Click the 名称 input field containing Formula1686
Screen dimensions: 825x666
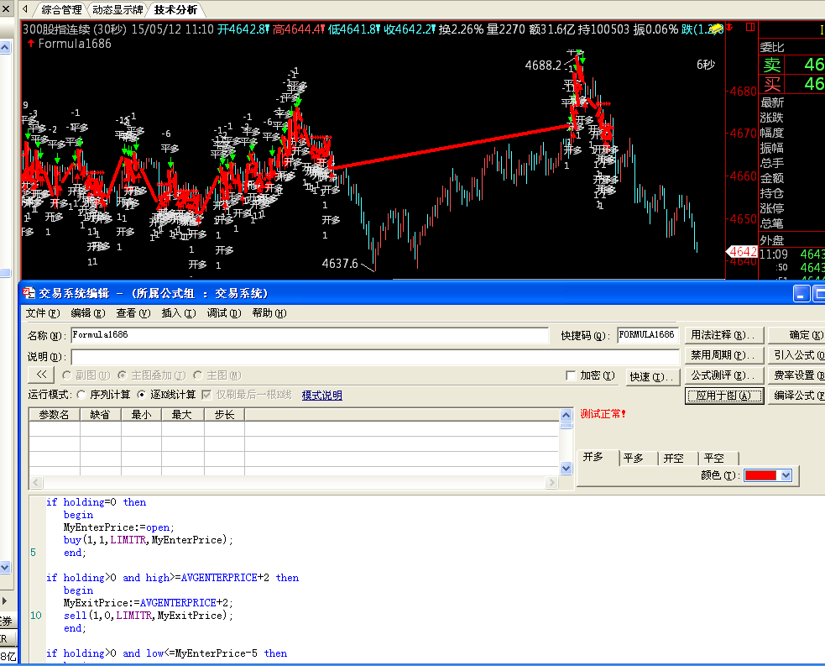click(310, 335)
